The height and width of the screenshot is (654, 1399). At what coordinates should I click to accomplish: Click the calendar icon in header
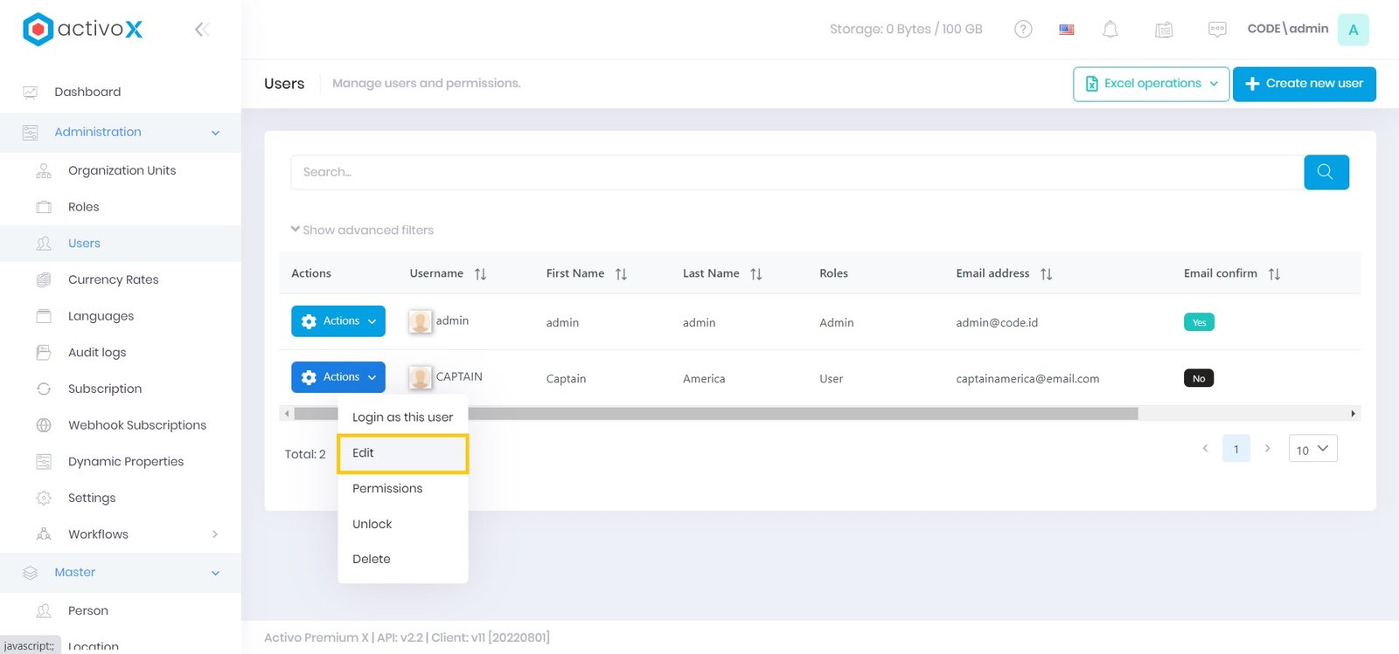[1163, 30]
